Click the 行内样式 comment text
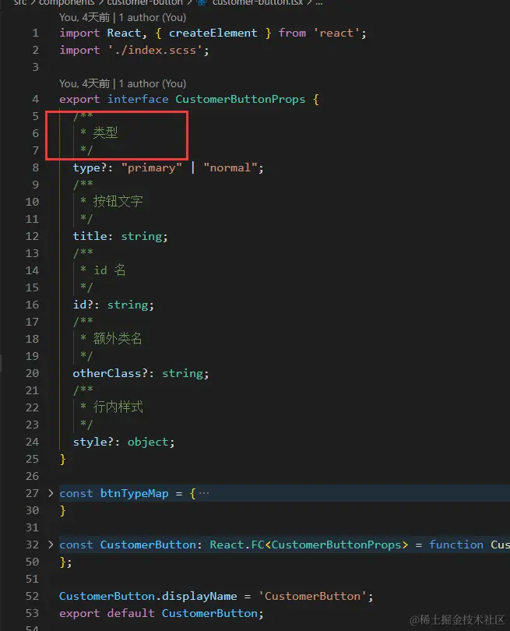 [x=118, y=407]
